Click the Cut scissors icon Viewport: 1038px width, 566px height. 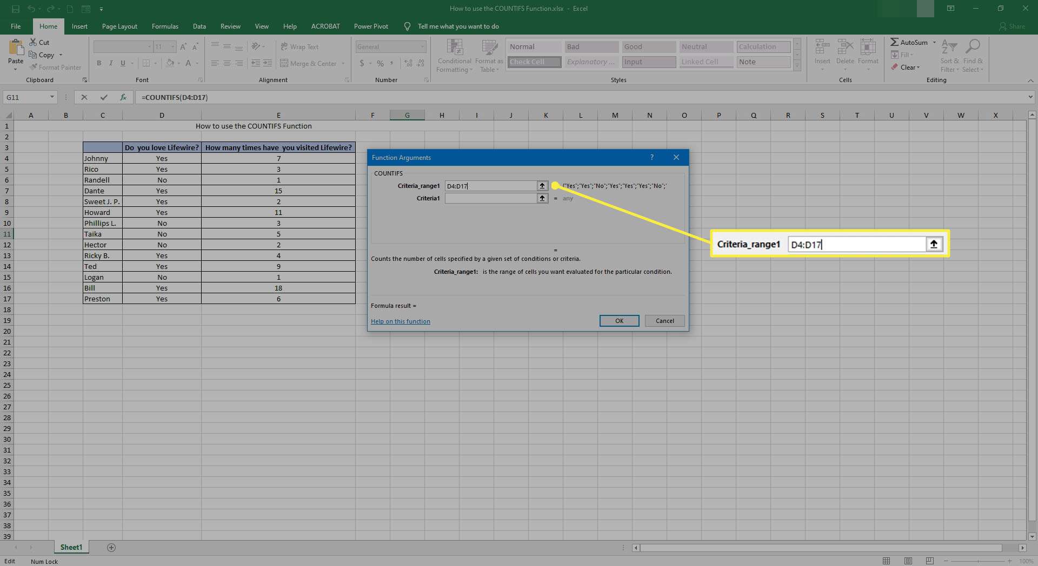(33, 42)
